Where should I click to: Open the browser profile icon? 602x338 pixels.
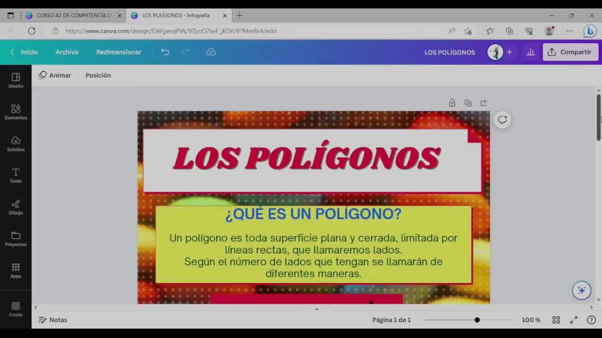(549, 31)
